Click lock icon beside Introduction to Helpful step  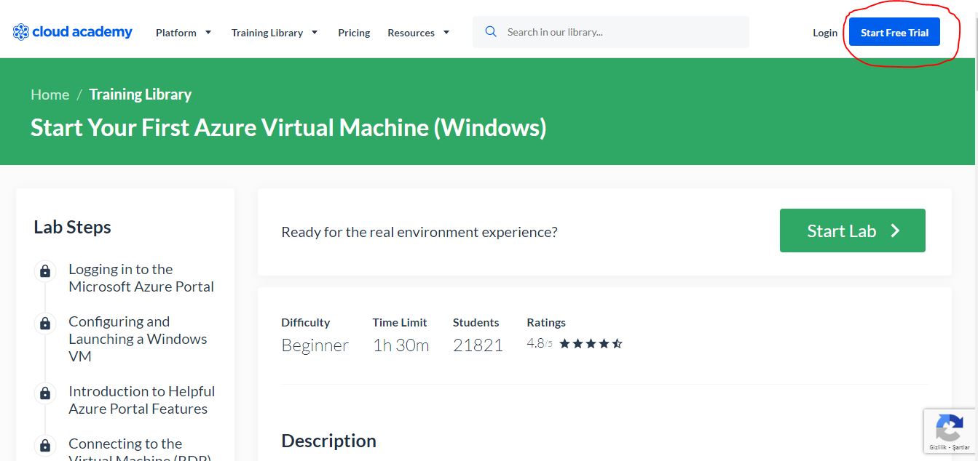click(x=45, y=393)
